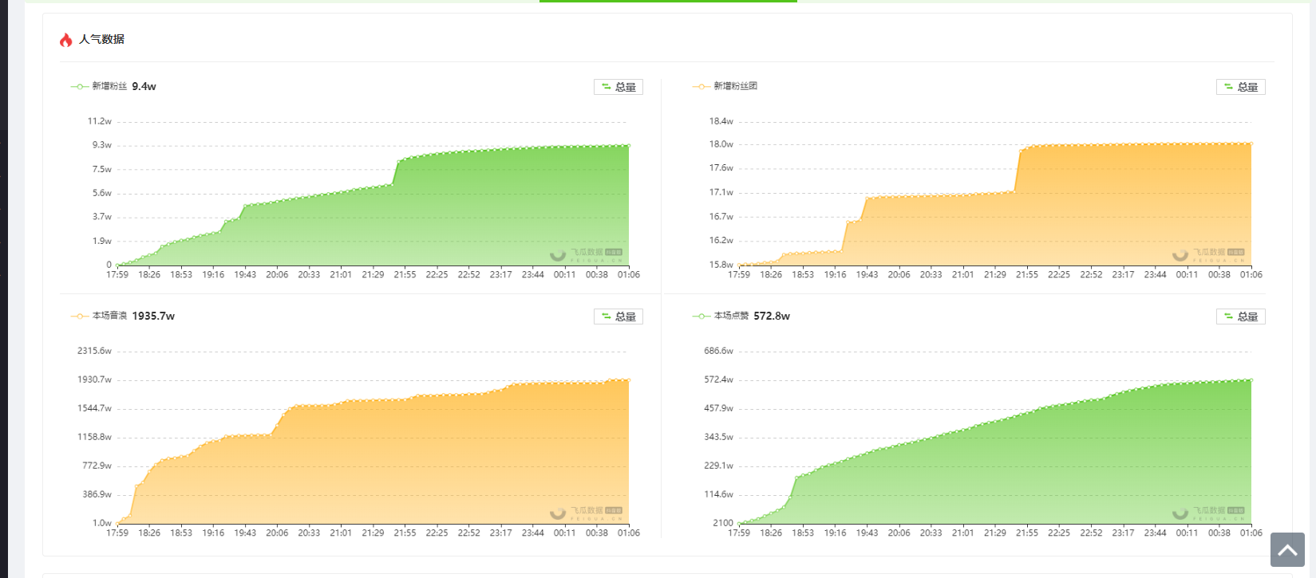Click the 343.5w axis label on 本场点赞 chart
This screenshot has width=1316, height=578.
(719, 437)
